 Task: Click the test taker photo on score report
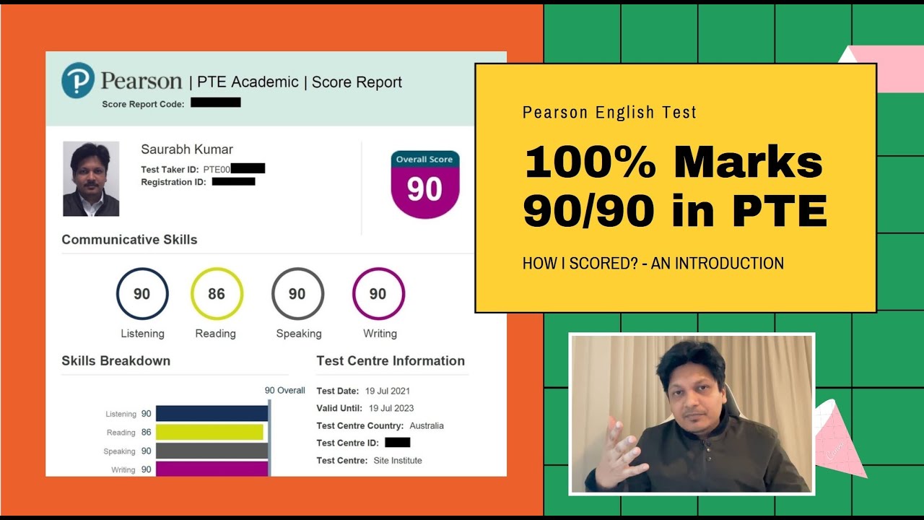click(x=91, y=179)
